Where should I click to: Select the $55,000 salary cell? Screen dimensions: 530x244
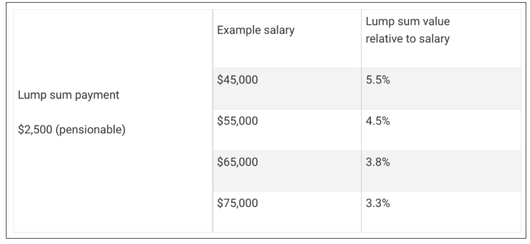(x=238, y=121)
